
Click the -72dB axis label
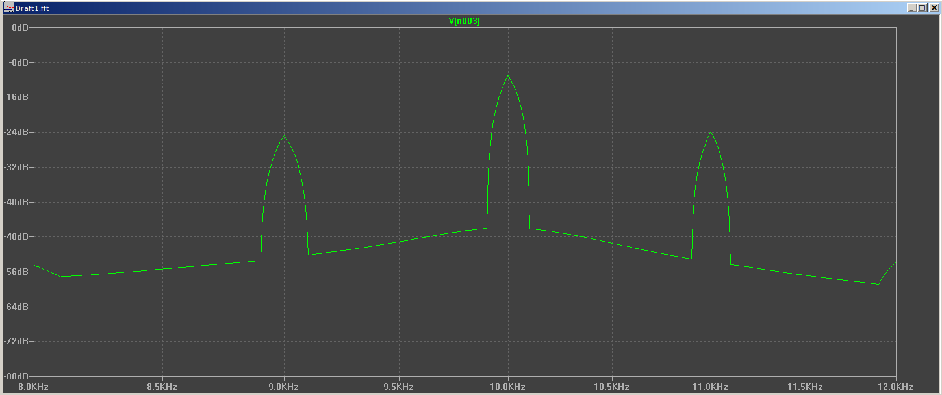tap(17, 341)
